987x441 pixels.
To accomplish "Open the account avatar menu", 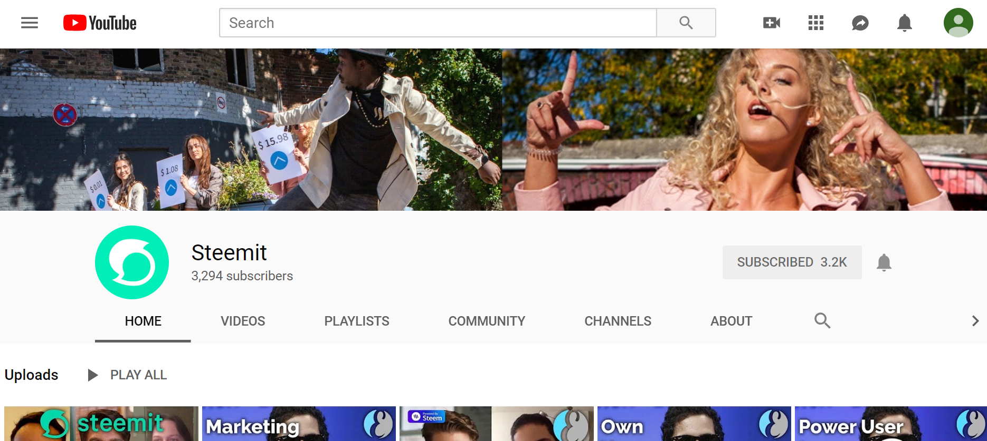I will [x=958, y=23].
